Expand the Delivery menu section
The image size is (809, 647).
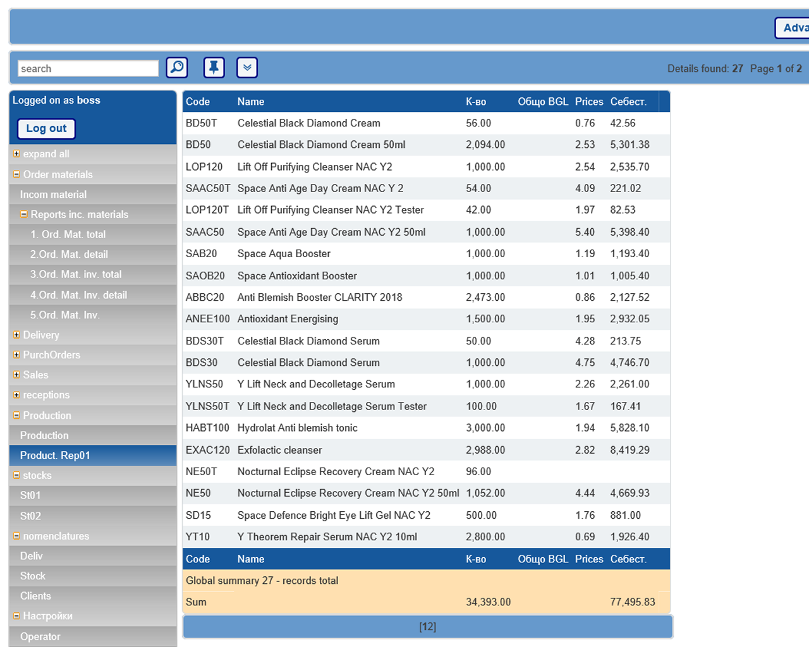point(16,335)
